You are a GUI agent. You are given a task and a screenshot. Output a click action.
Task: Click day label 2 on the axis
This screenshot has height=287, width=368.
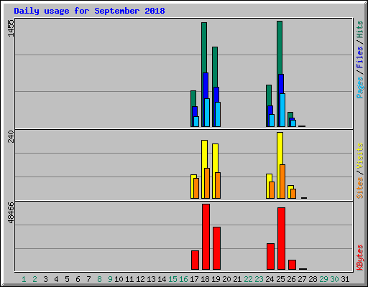coord(34,279)
